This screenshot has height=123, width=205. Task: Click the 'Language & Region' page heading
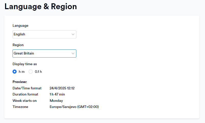click(x=41, y=7)
